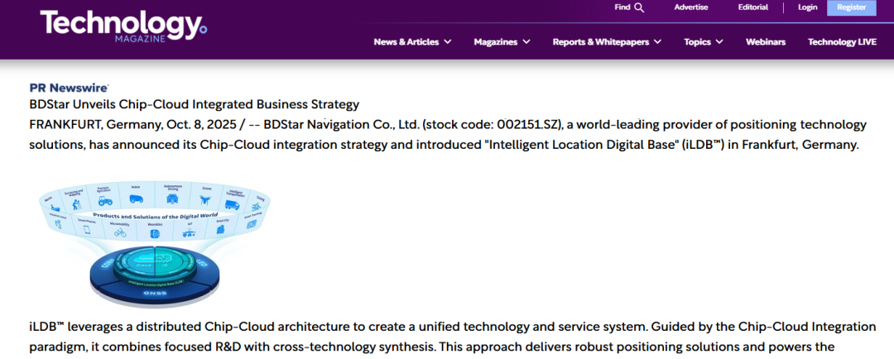
Task: Open the Editorial link
Action: pos(752,7)
